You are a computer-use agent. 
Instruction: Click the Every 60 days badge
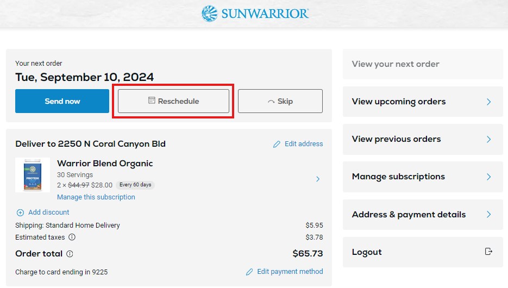(135, 185)
